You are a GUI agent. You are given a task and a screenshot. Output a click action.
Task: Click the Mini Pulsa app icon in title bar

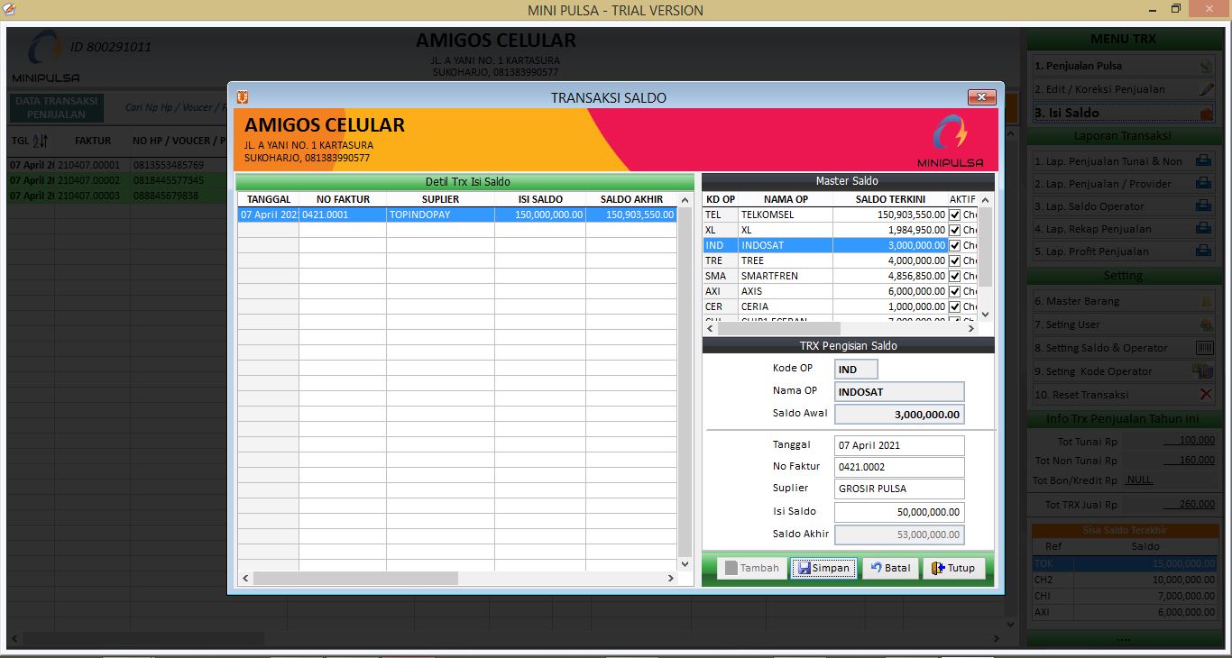(x=10, y=10)
